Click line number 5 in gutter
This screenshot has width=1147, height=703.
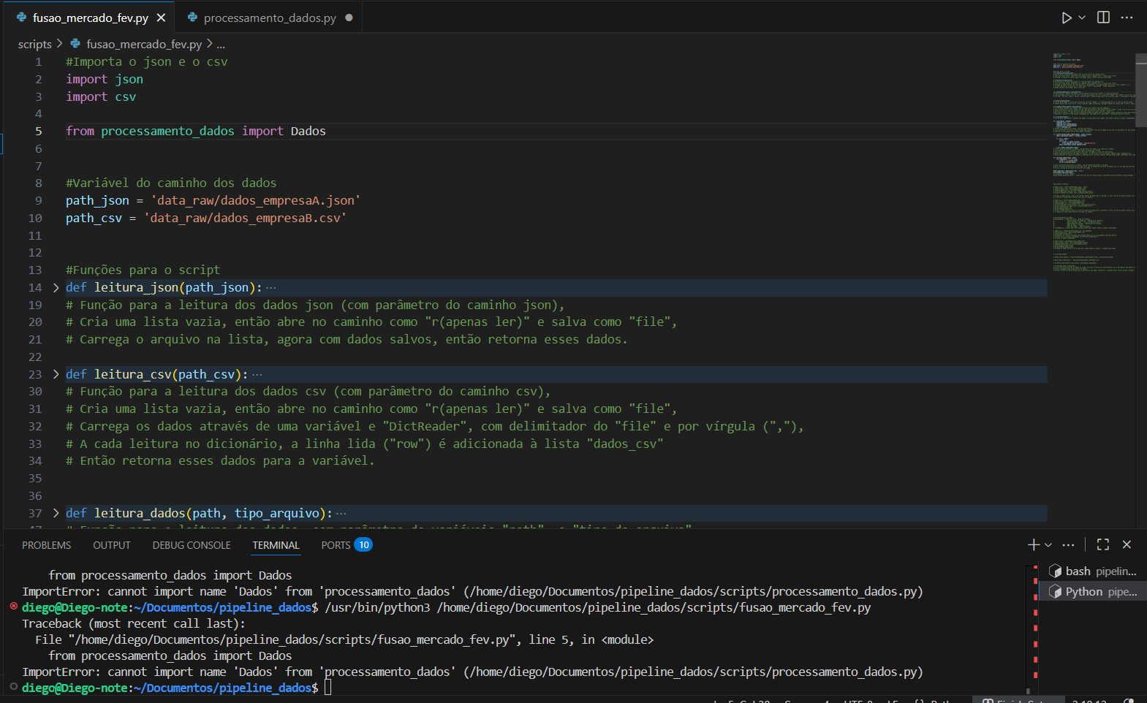coord(38,132)
